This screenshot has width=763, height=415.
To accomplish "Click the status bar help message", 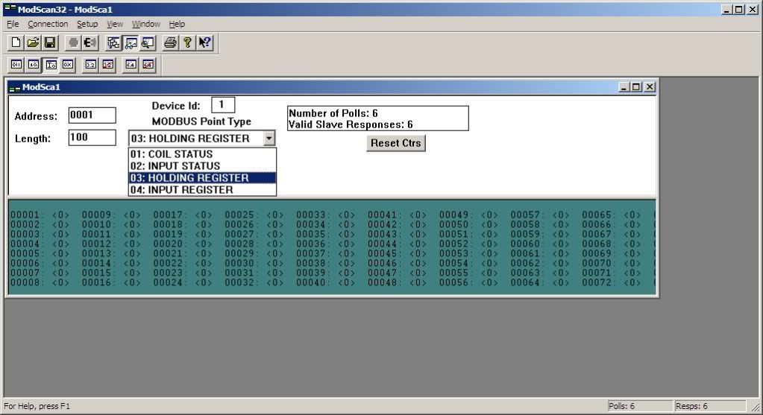I will pos(37,406).
